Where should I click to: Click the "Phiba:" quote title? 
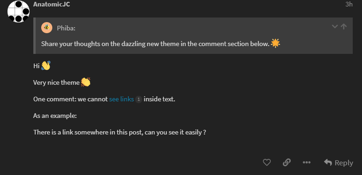66,28
